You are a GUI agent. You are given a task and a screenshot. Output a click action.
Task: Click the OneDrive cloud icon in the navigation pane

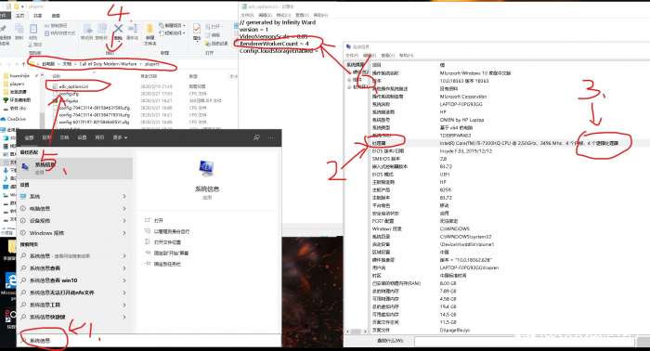(x=4, y=119)
